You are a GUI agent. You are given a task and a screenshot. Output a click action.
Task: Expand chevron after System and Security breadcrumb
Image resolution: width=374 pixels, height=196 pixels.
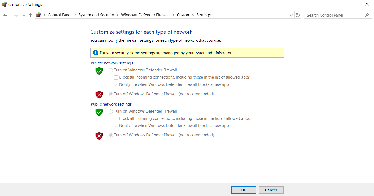118,15
